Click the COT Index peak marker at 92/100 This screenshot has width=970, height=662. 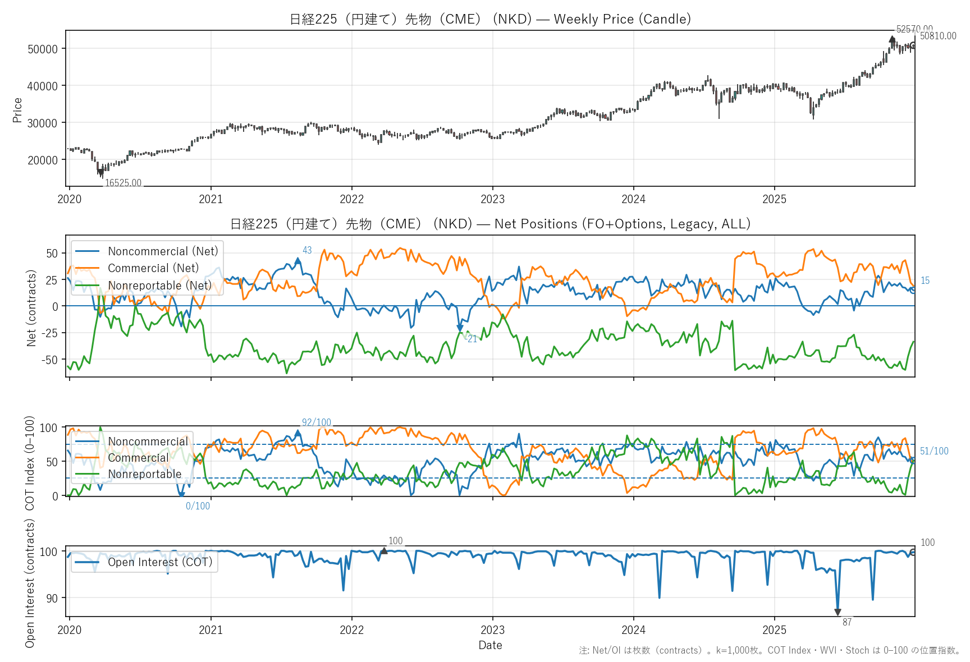click(298, 433)
